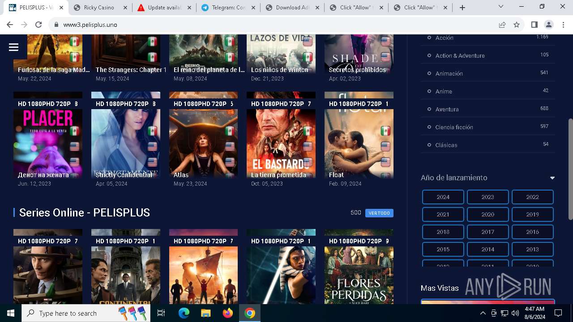Show hidden system tray icons
The height and width of the screenshot is (322, 573).
[483, 313]
